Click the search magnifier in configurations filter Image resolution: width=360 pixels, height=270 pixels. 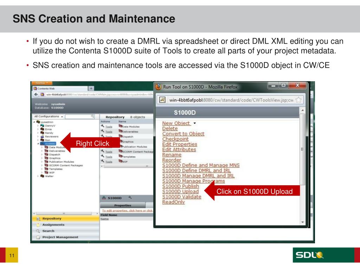point(92,116)
